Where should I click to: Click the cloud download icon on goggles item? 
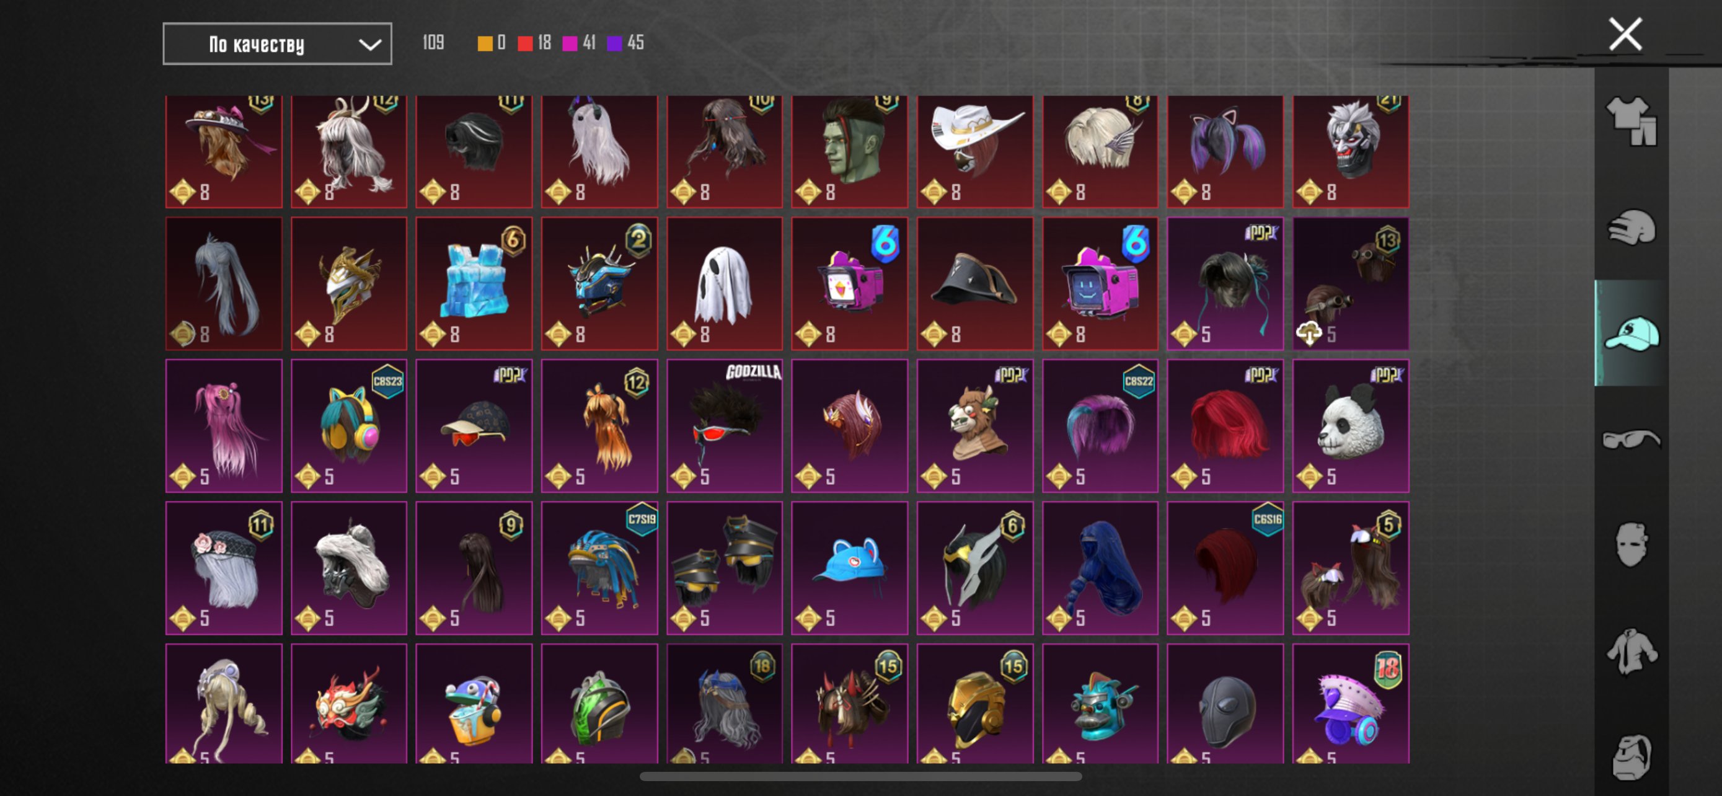click(x=1309, y=333)
